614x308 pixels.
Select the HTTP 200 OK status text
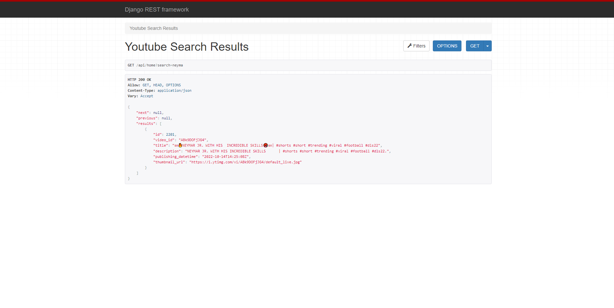click(139, 80)
